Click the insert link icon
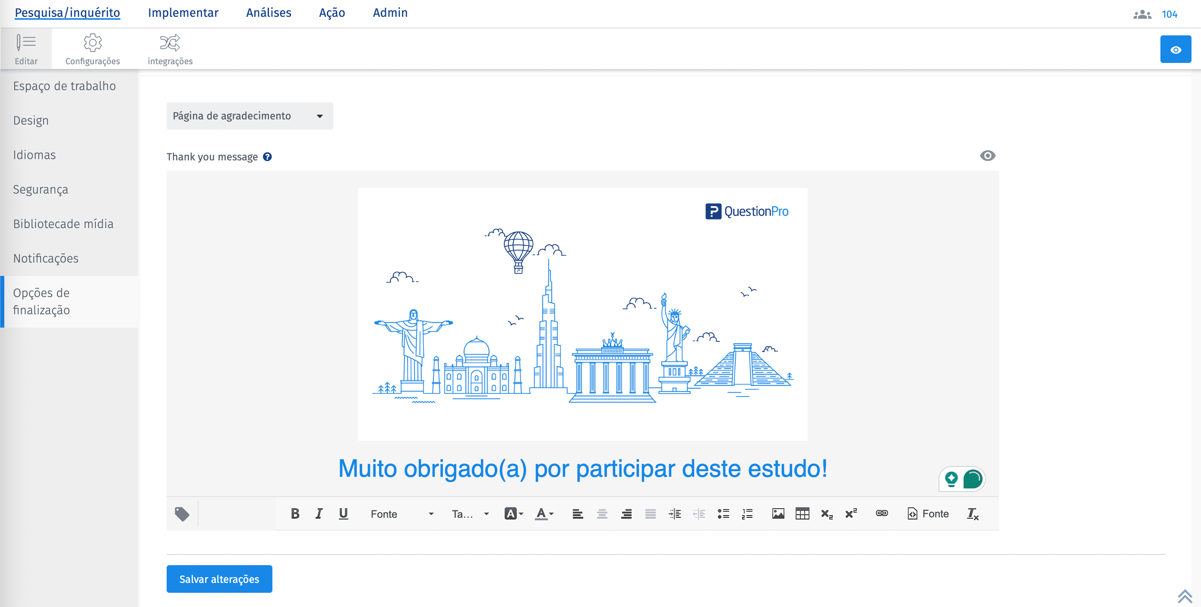Screen dimensions: 1201x607 881,513
